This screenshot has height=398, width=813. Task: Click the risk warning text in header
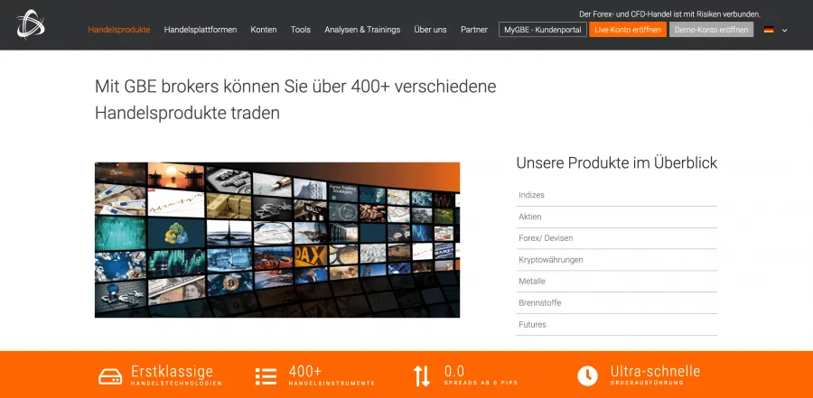pos(670,14)
